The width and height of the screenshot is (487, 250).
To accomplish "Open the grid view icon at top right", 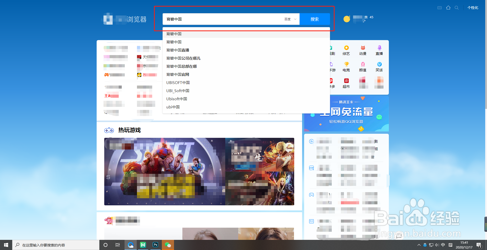I will coord(440,8).
